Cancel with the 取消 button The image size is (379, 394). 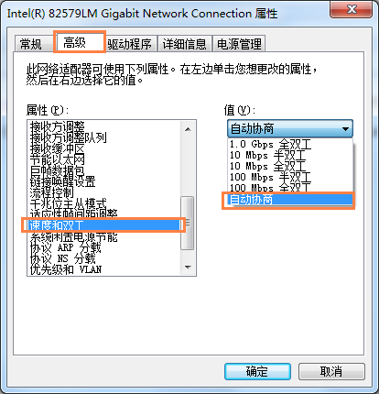331,371
